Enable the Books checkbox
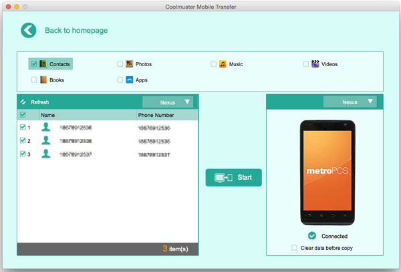Screen dimensions: 401x272 click(34, 80)
